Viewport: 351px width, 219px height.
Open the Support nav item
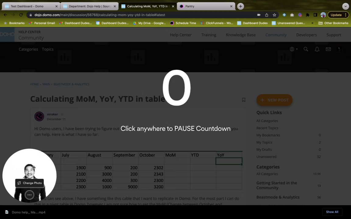[x=334, y=35]
